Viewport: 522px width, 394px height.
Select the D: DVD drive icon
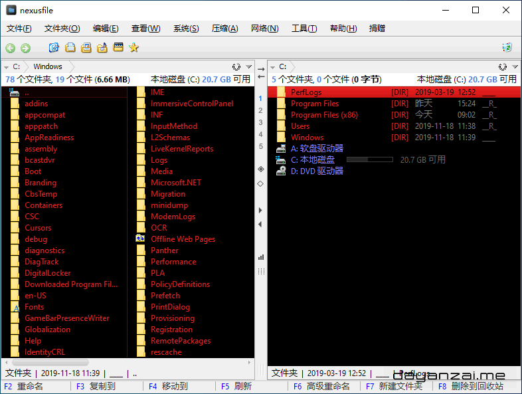point(281,171)
